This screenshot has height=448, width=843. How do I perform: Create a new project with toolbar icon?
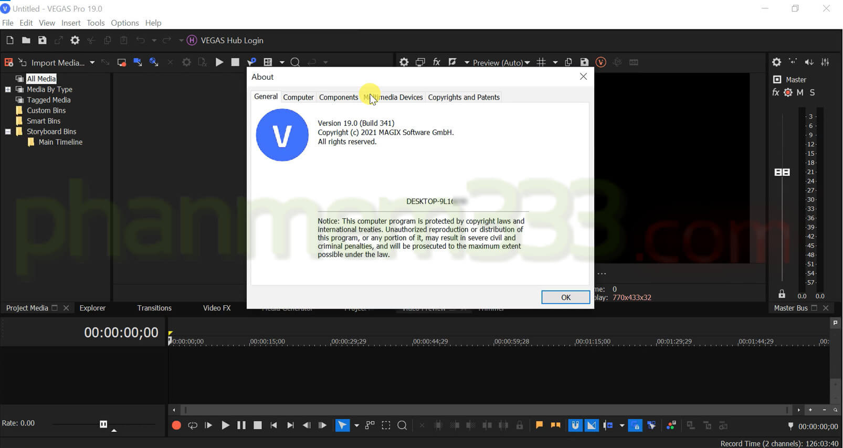click(x=9, y=40)
